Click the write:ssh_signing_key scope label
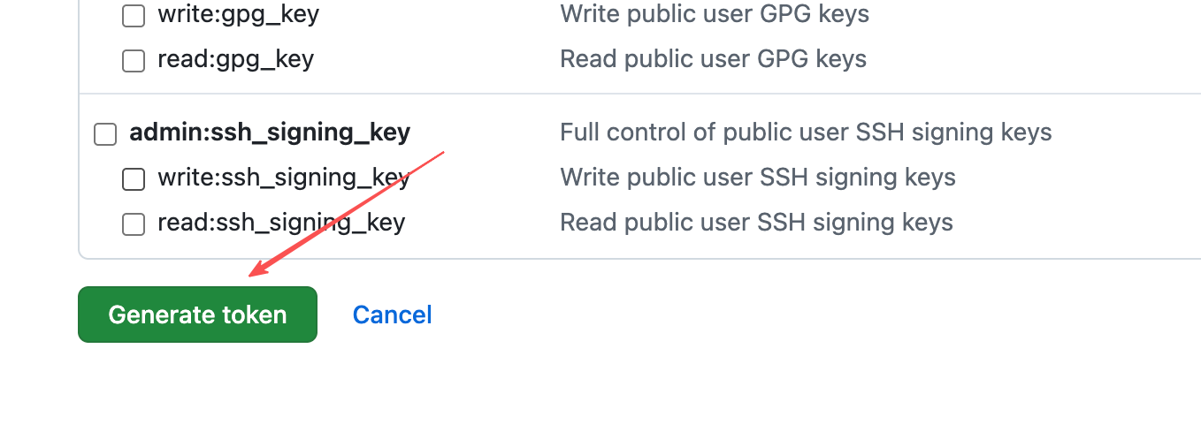This screenshot has width=1201, height=447. 283,178
